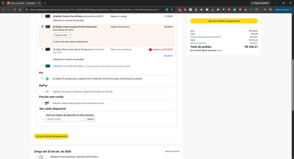Open Google Lens search icon in address bar
Screen dimensions: 294x159
(167, 10)
